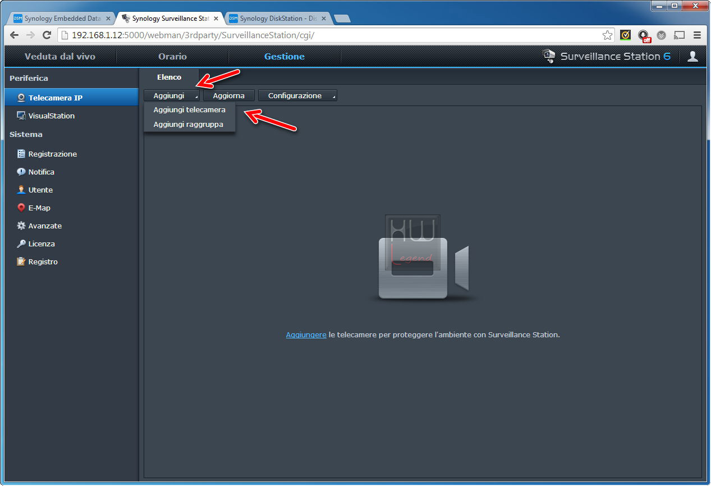The width and height of the screenshot is (711, 486).
Task: Open Registrazione settings in the sidebar
Action: [71, 154]
